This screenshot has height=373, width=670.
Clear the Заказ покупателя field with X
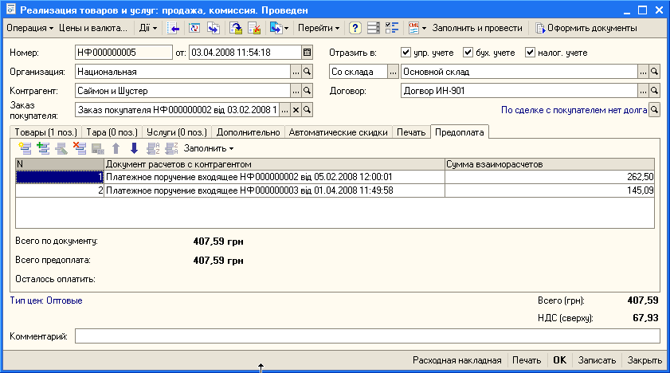click(x=296, y=110)
